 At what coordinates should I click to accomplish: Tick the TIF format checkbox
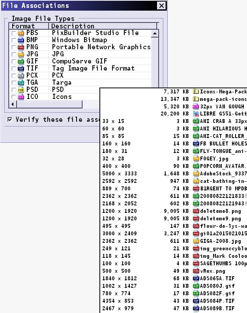14,69
